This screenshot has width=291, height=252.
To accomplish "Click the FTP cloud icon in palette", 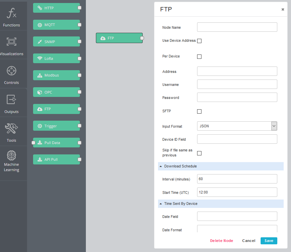I will click(x=40, y=109).
